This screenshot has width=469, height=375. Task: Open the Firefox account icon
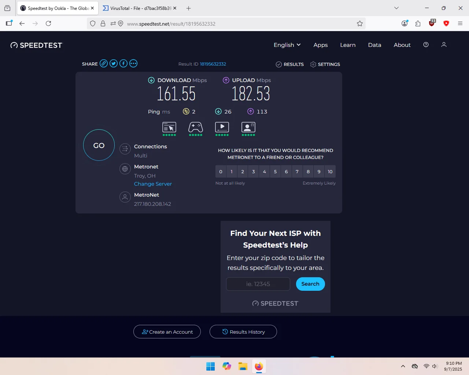click(405, 23)
